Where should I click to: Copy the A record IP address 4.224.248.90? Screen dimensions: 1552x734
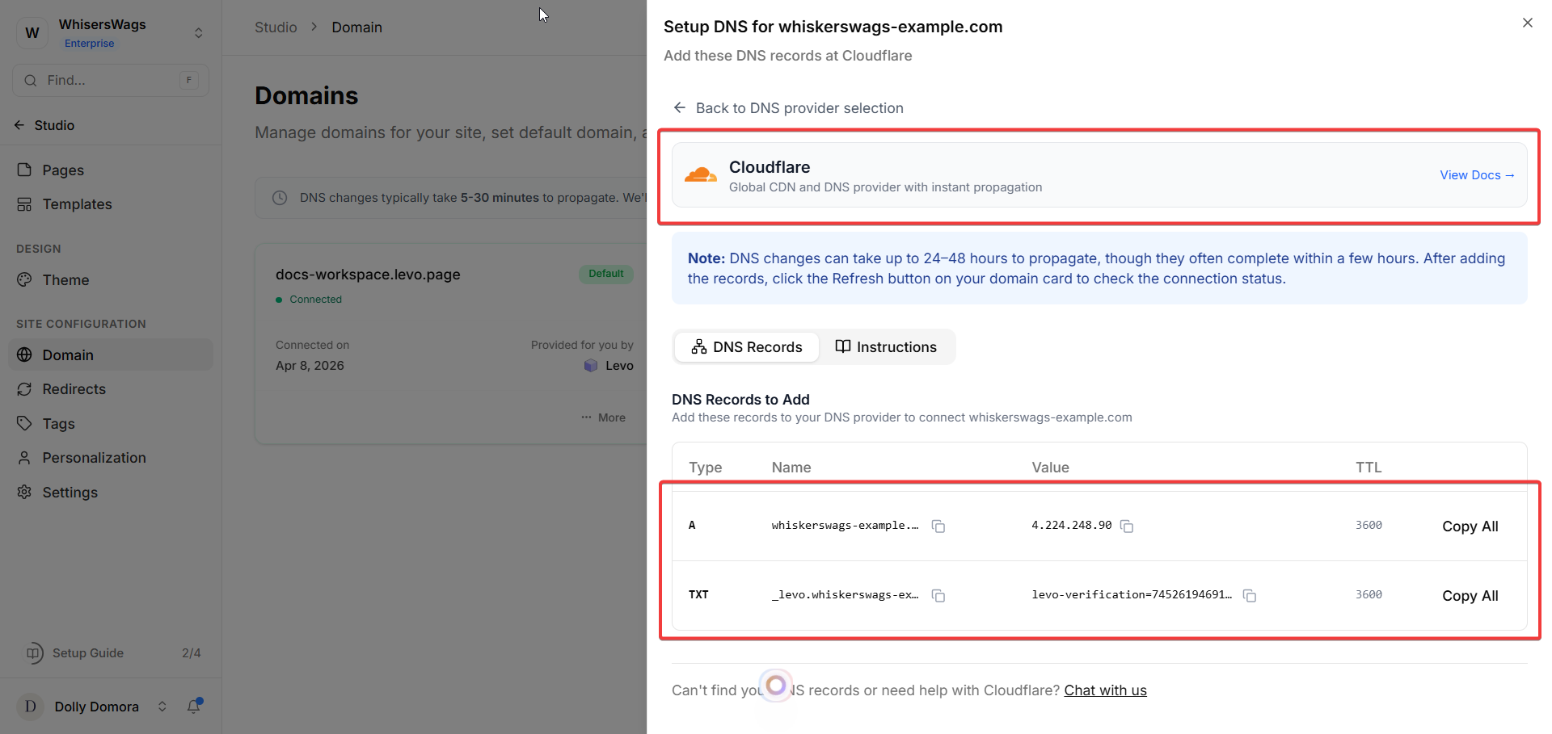(1127, 526)
